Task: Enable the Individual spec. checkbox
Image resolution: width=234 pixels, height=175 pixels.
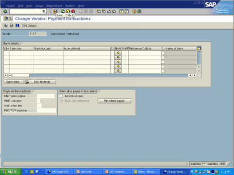Action: point(61,96)
